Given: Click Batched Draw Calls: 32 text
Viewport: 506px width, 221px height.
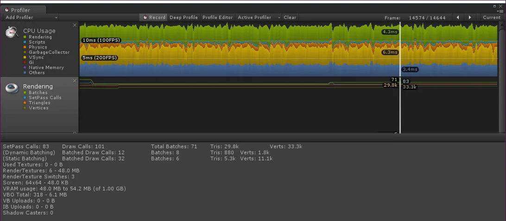Looking at the screenshot, I should coord(93,158).
